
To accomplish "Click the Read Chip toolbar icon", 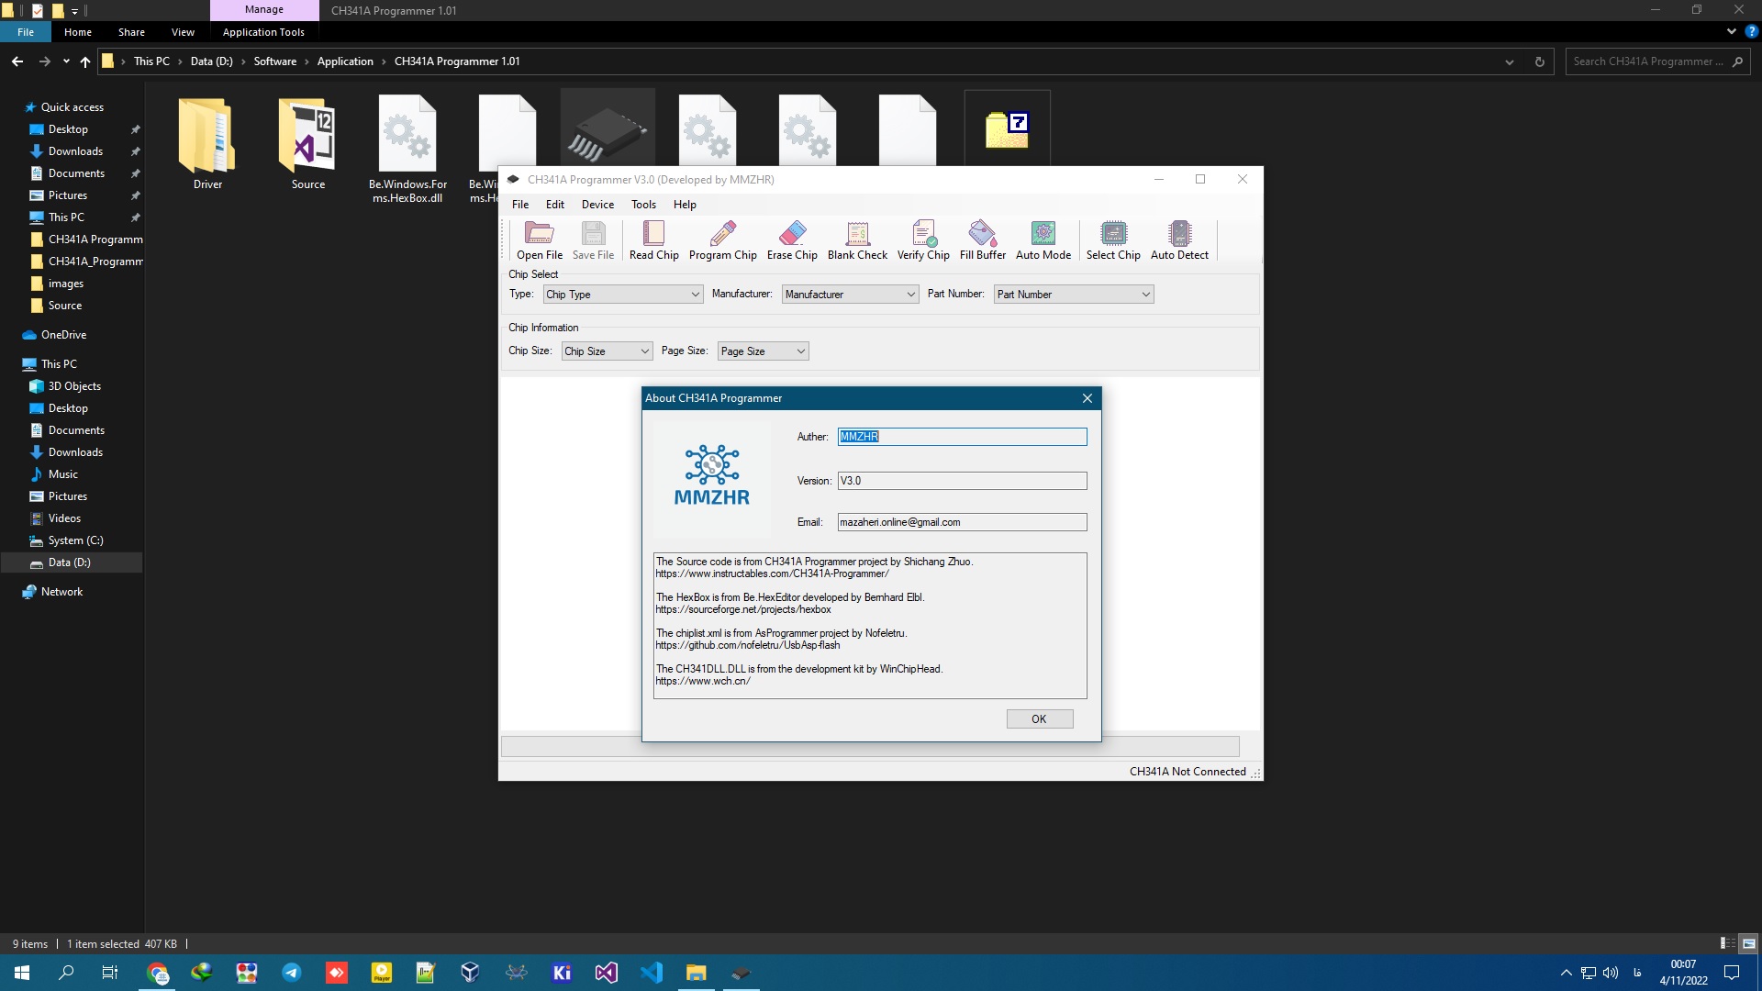I will pyautogui.click(x=653, y=240).
